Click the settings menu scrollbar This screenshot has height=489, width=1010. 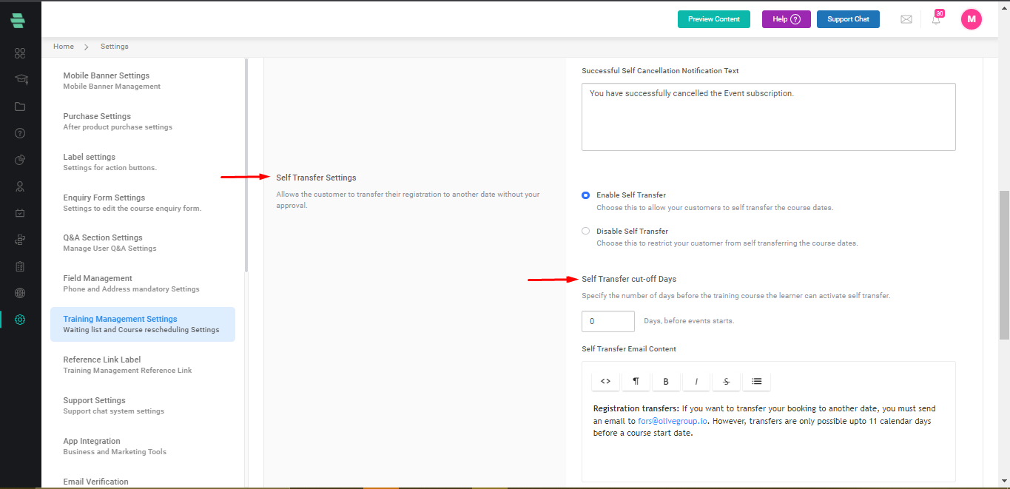click(246, 166)
